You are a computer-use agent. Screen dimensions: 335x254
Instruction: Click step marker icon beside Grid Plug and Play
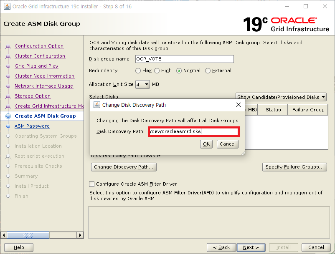(8, 66)
